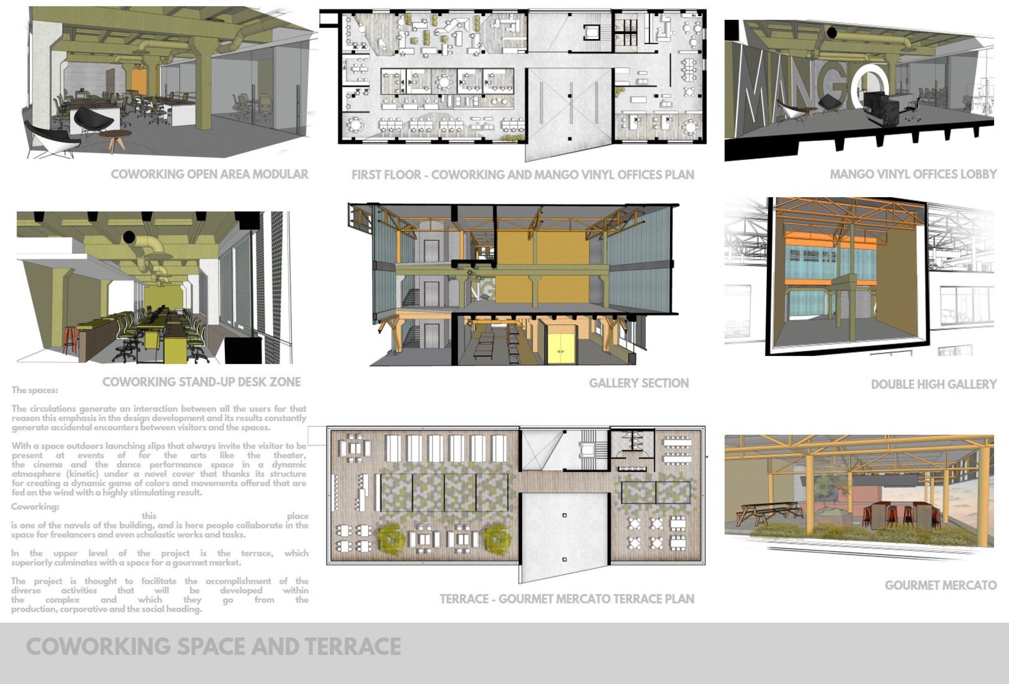Image resolution: width=1009 pixels, height=684 pixels.
Task: Click the 'GALLERY SECTION' caption
Action: click(x=638, y=384)
